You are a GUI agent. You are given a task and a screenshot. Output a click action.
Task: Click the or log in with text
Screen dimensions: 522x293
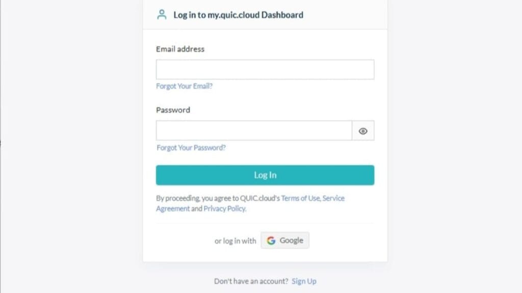pos(234,241)
